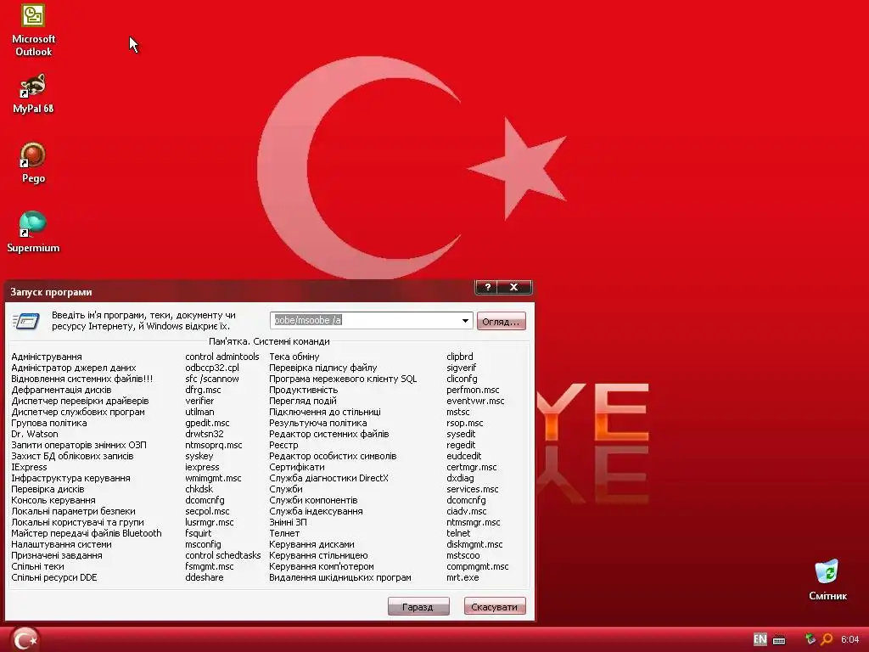This screenshot has width=869, height=652.
Task: Click the Run dialog icon beside instructions
Action: point(26,321)
